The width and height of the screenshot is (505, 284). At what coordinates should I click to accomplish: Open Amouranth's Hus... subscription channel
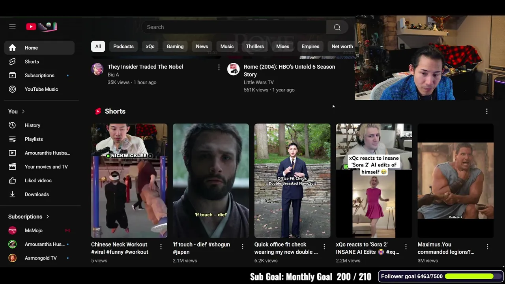pos(39,244)
